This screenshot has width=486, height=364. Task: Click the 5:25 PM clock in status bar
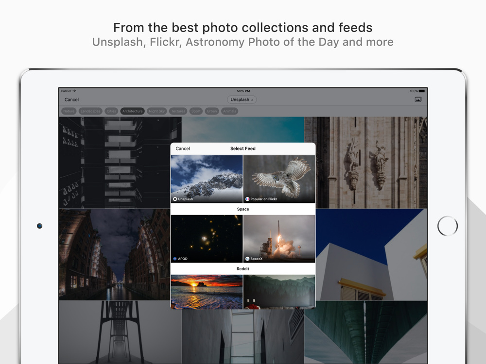(243, 91)
